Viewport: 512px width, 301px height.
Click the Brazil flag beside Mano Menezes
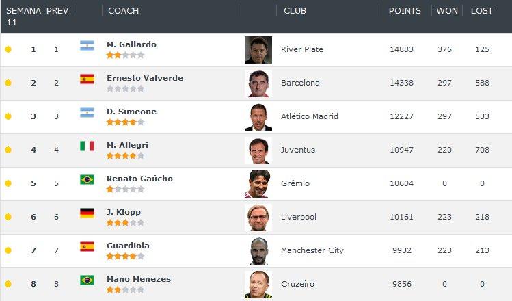click(87, 280)
